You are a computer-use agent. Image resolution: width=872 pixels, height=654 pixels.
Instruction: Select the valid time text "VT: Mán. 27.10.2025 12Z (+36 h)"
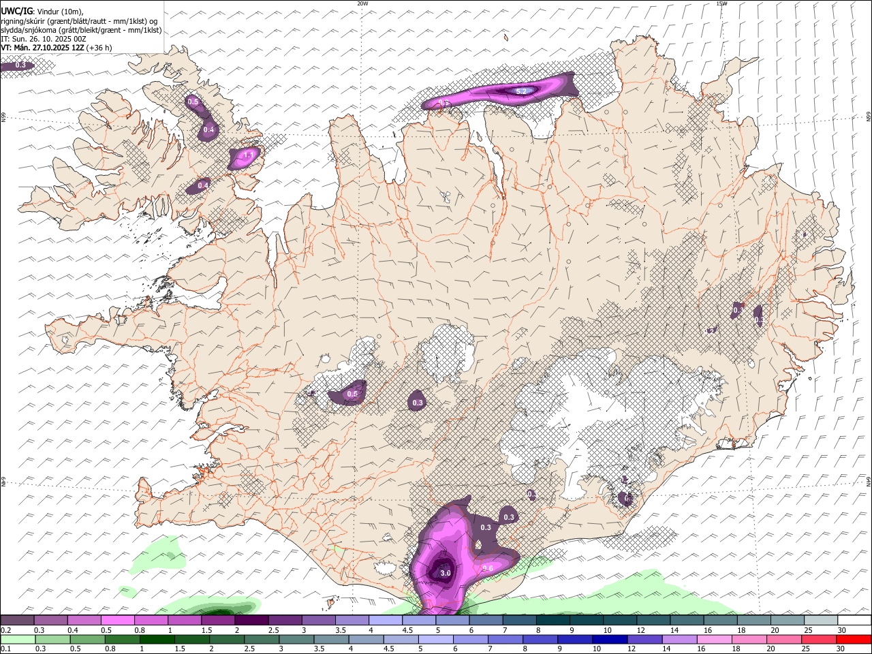point(57,48)
